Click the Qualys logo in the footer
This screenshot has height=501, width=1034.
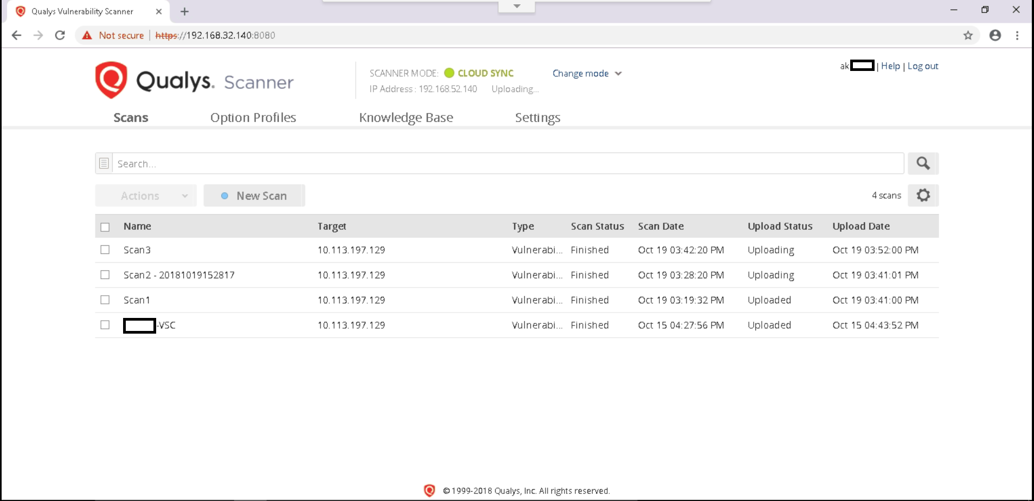click(x=429, y=491)
